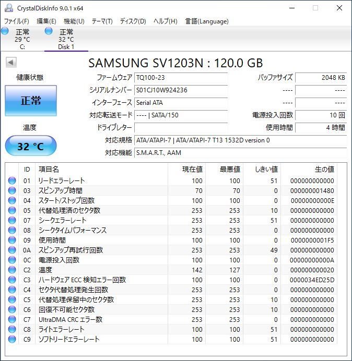Image resolution: width=352 pixels, height=361 pixels.
Task: Click the firmware field TQ100-23
Action: [181, 78]
